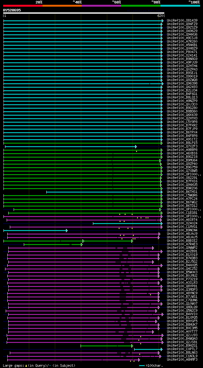Select the AV520695 query title

pyautogui.click(x=12, y=10)
